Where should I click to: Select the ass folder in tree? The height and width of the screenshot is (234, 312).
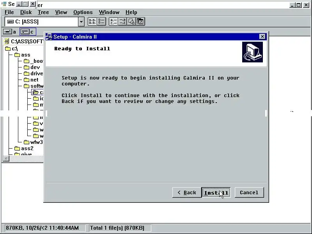click(x=22, y=55)
